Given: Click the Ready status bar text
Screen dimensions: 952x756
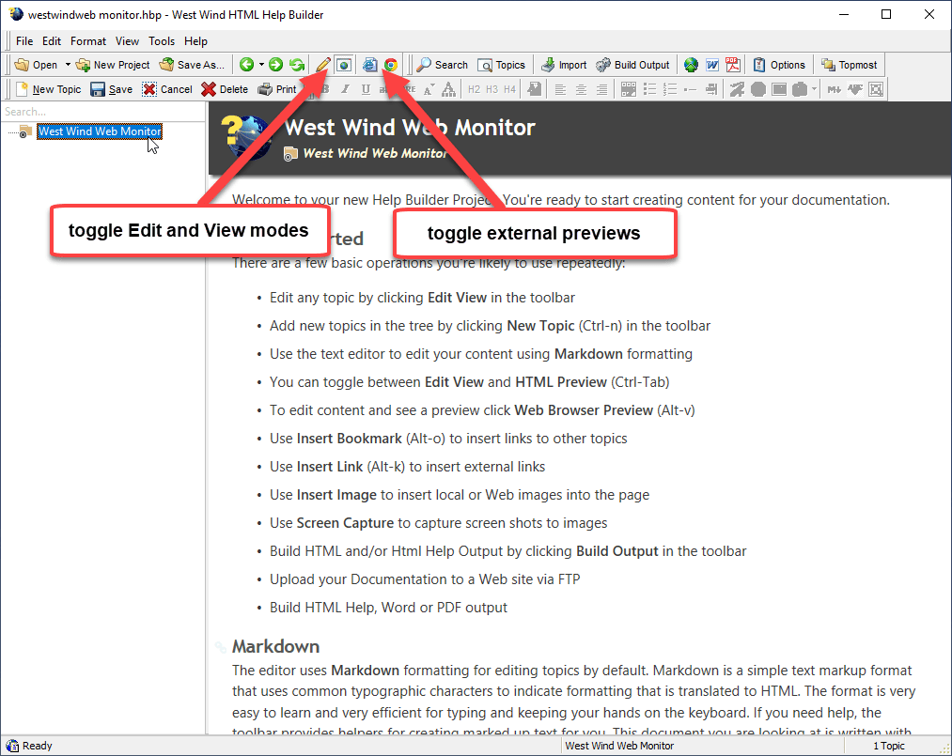Looking at the screenshot, I should tap(37, 746).
